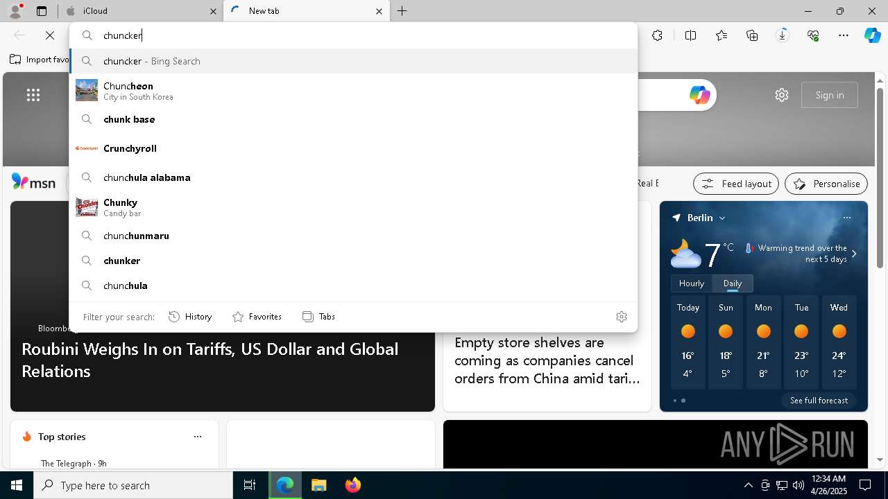Add a new tab with plus button

coord(402,11)
